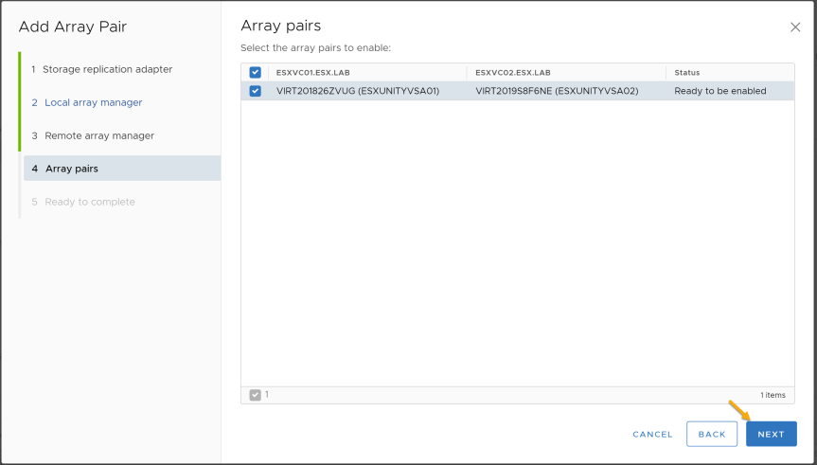Cancel the array pair wizard

click(x=652, y=435)
